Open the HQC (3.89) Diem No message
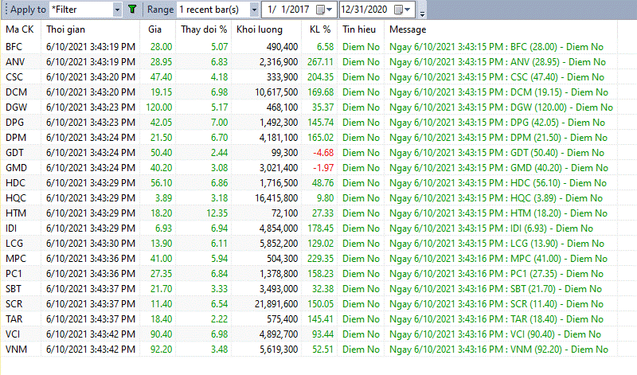Screen dimensions: 637x375 click(495, 198)
